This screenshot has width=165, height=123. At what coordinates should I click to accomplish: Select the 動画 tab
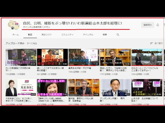click(x=30, y=35)
